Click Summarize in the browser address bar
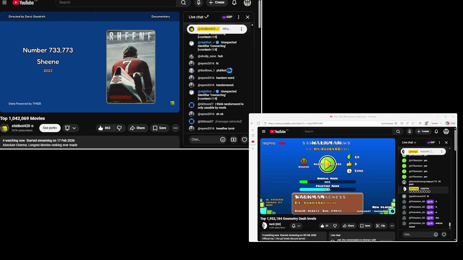This screenshot has width=463, height=260. (x=387, y=123)
